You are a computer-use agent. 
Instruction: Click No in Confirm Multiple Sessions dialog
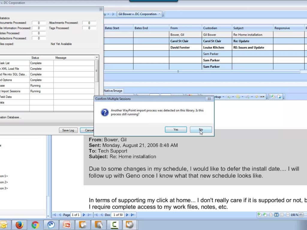tap(201, 130)
